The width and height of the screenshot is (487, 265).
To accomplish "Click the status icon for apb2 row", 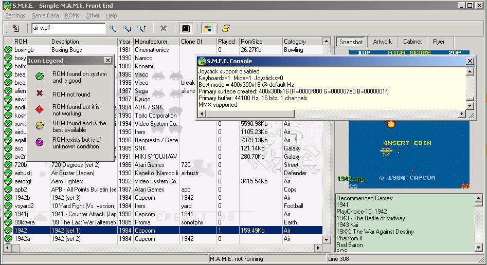I will tap(8, 190).
